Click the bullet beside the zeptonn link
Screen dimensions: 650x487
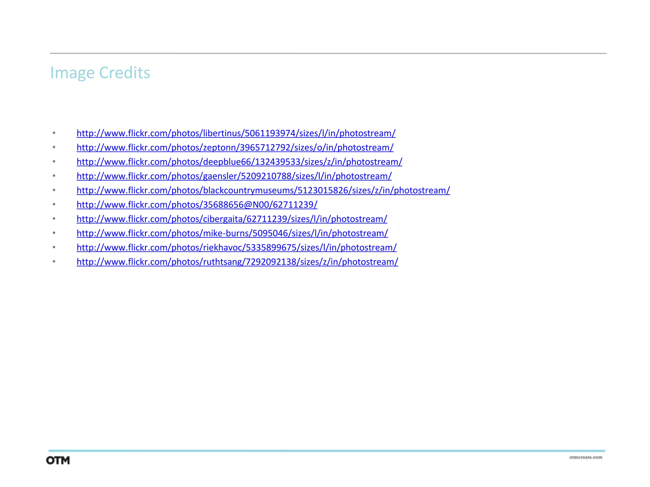tap(54, 147)
